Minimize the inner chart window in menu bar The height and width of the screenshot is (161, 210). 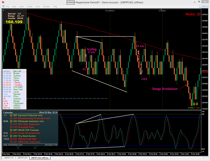pos(201,7)
